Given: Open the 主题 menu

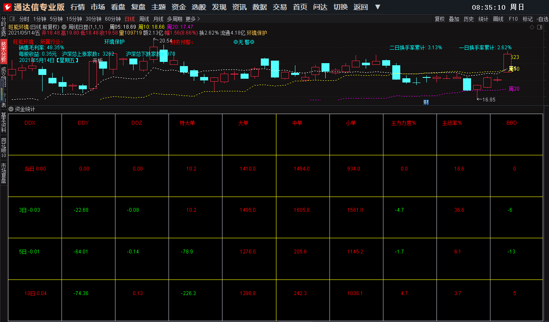Looking at the screenshot, I should tap(158, 7).
